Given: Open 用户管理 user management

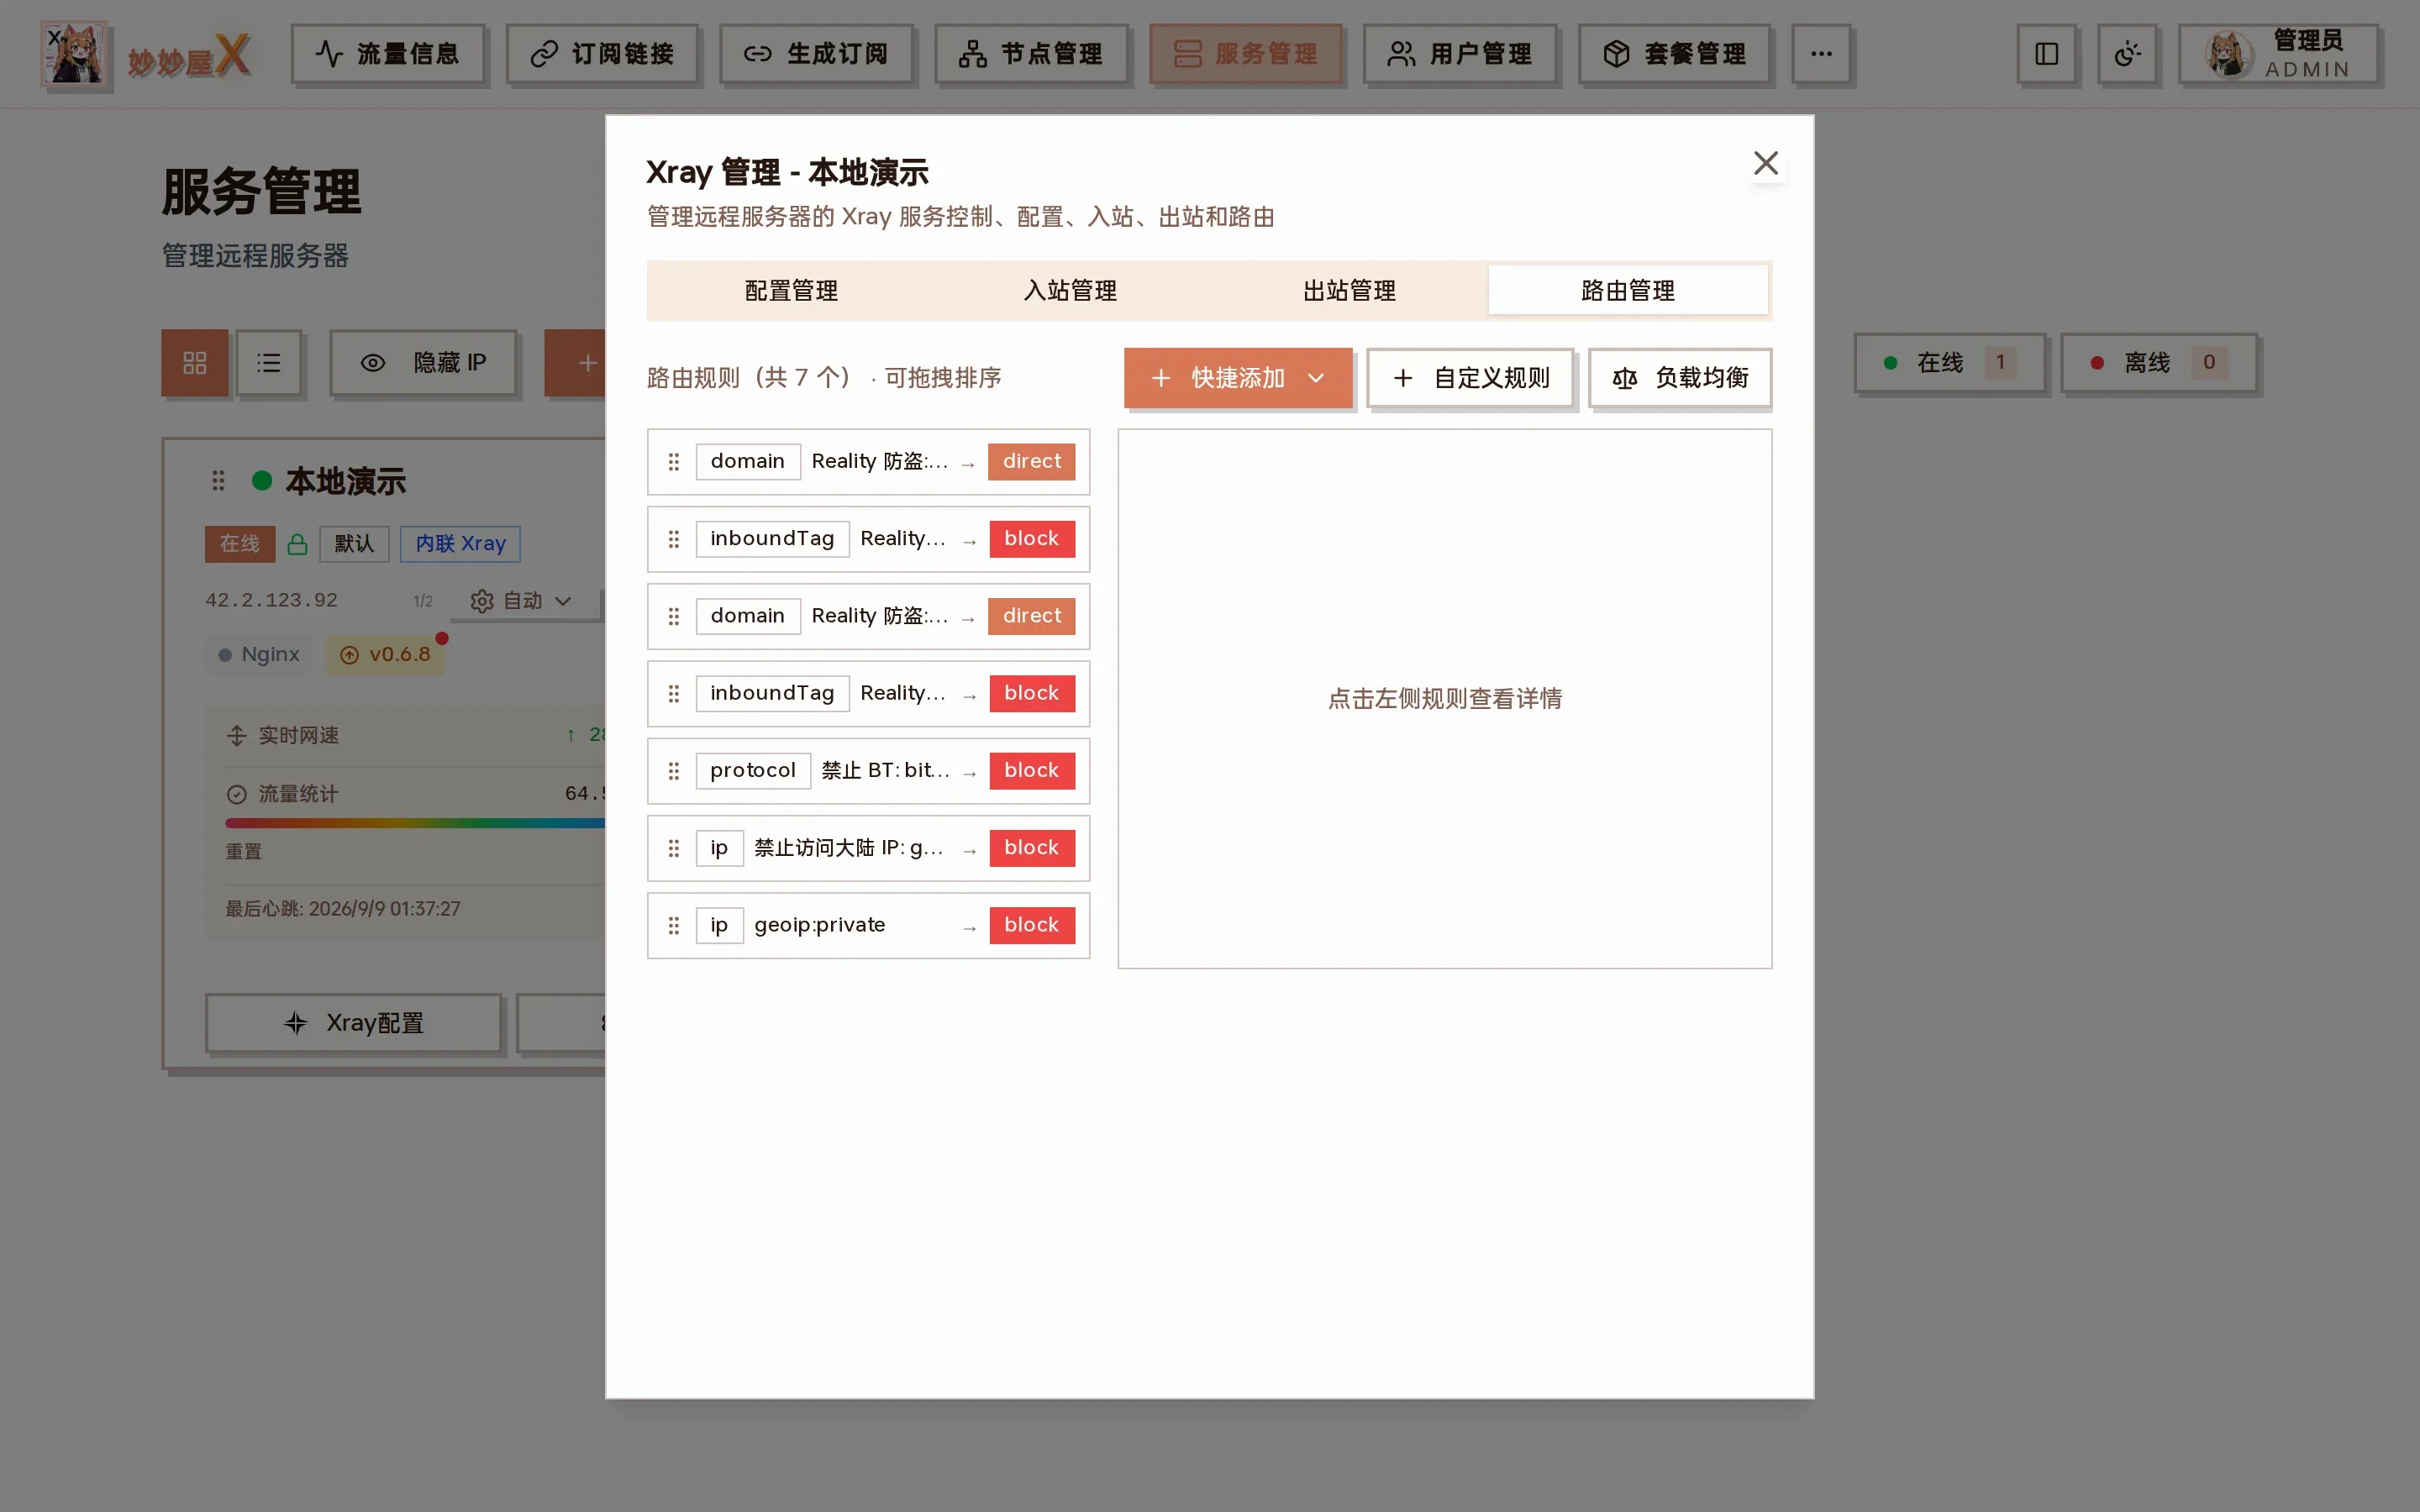Looking at the screenshot, I should [1460, 54].
